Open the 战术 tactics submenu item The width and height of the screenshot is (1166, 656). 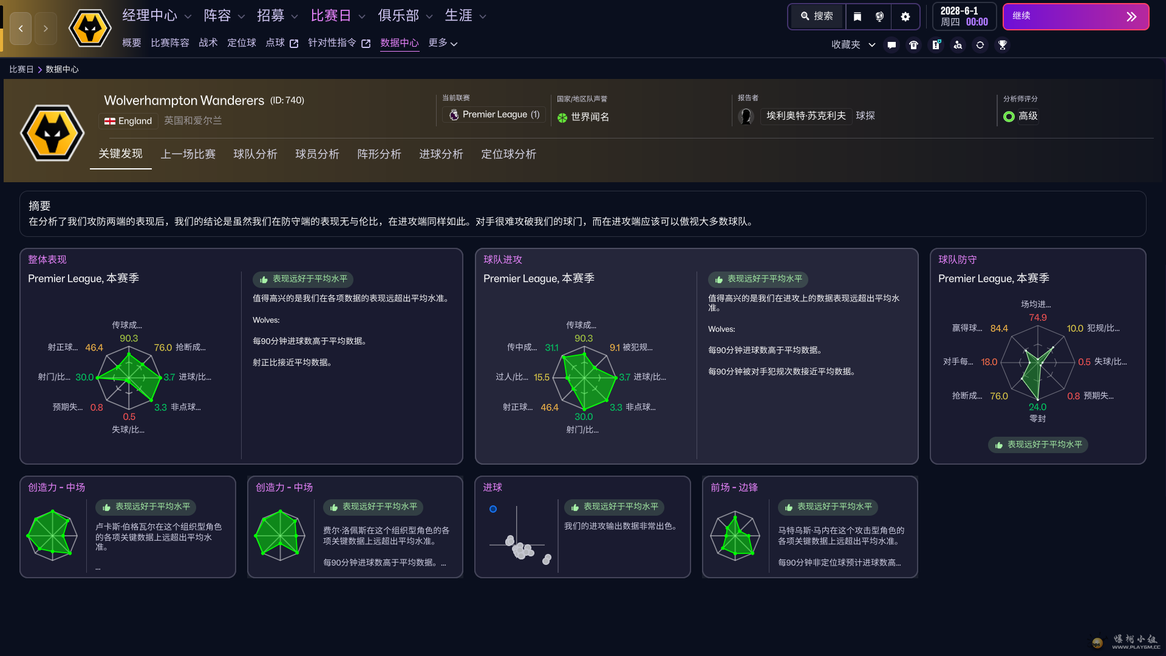click(208, 43)
